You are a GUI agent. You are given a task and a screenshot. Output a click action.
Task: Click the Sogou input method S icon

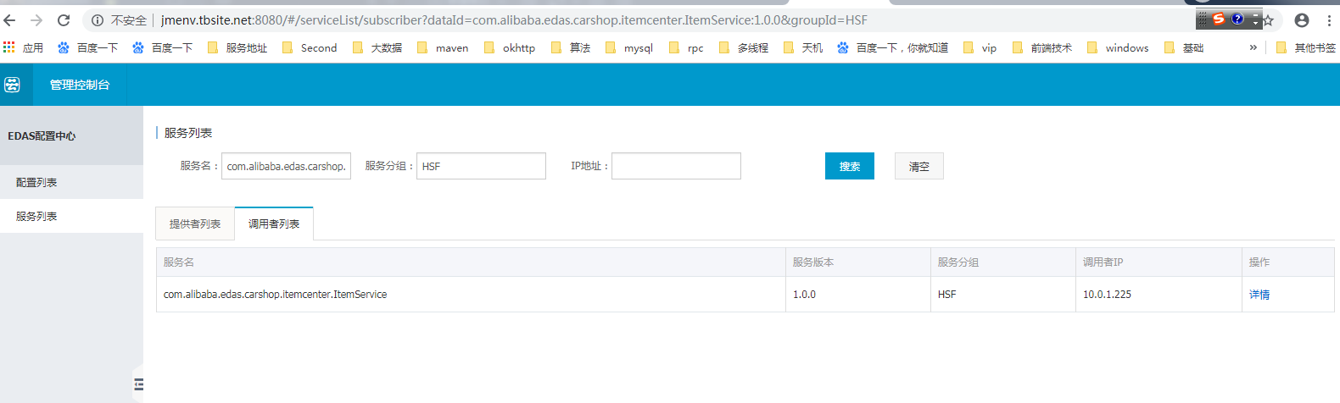tap(1219, 19)
